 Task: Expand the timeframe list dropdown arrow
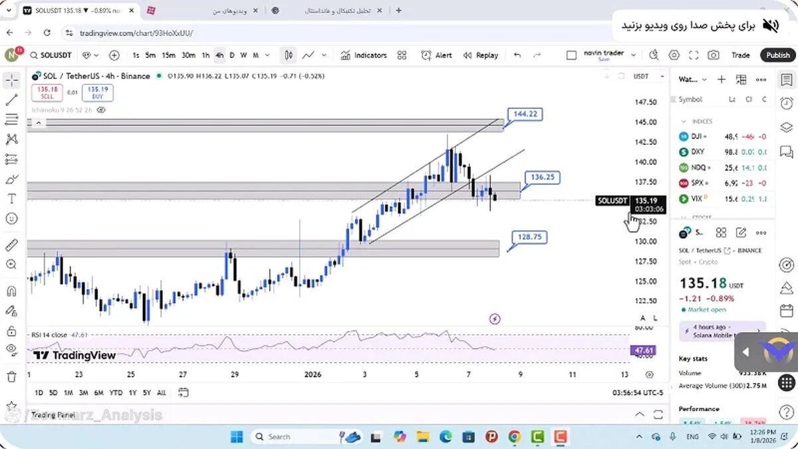point(267,55)
